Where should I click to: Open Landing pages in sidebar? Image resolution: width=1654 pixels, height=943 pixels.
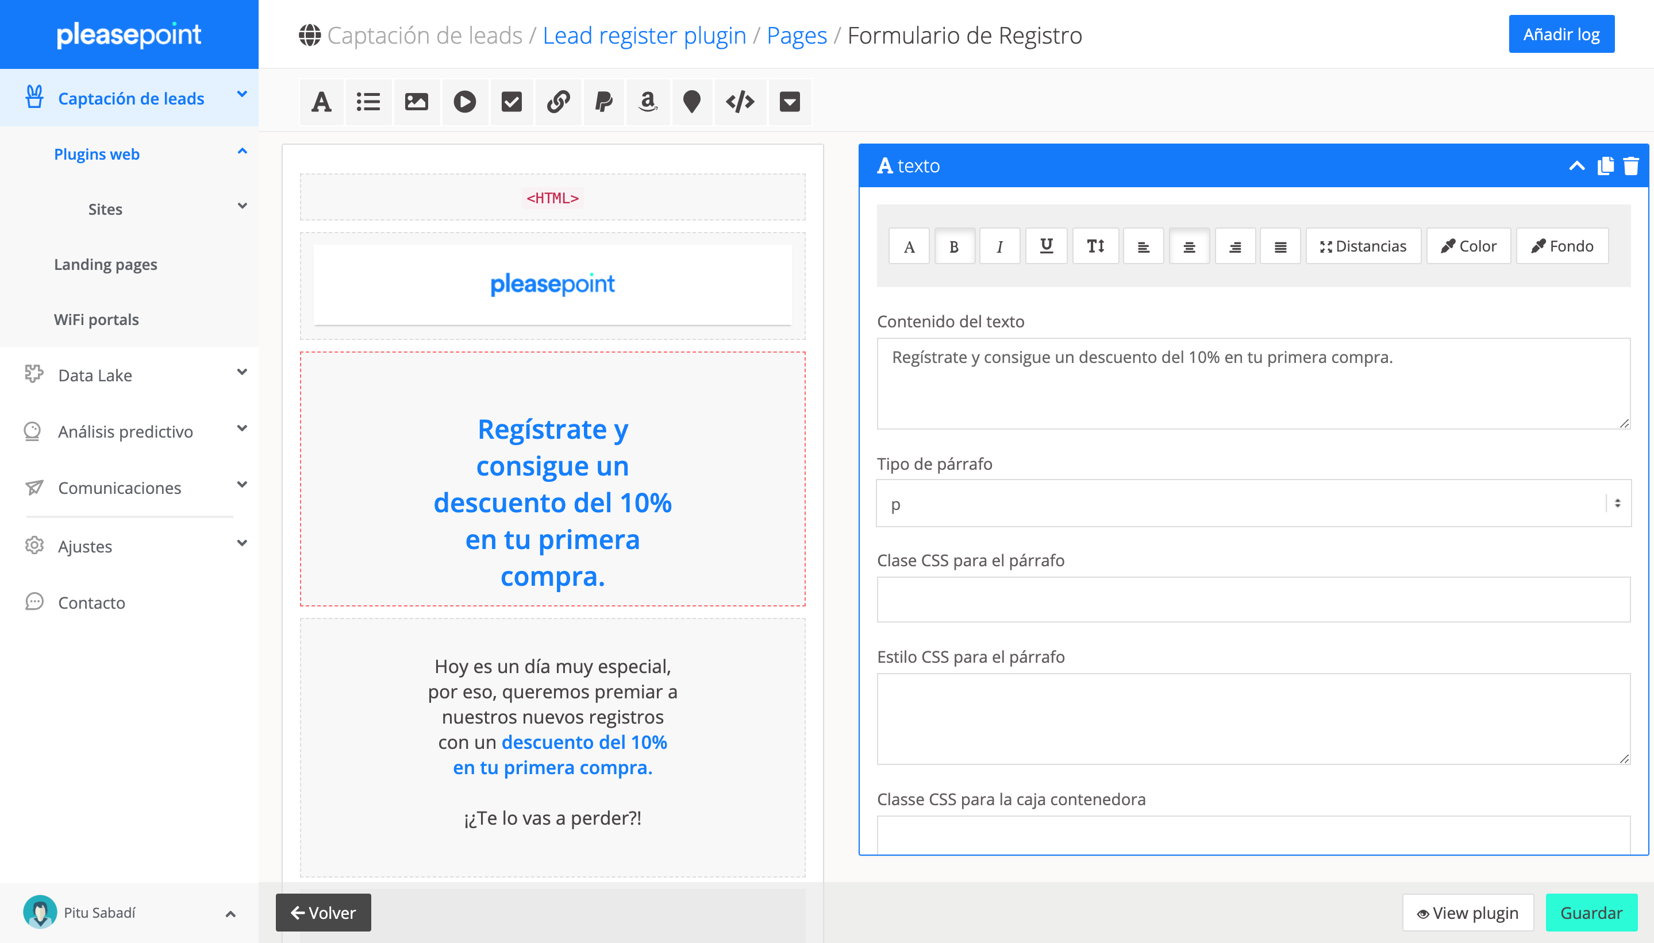point(106,264)
